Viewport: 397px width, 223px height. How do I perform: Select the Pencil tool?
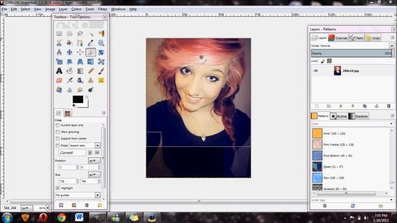click(91, 71)
